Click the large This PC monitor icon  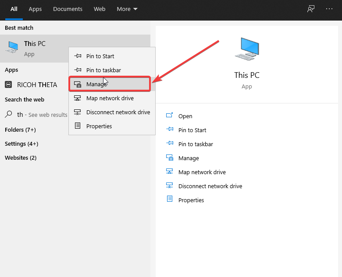(x=246, y=49)
